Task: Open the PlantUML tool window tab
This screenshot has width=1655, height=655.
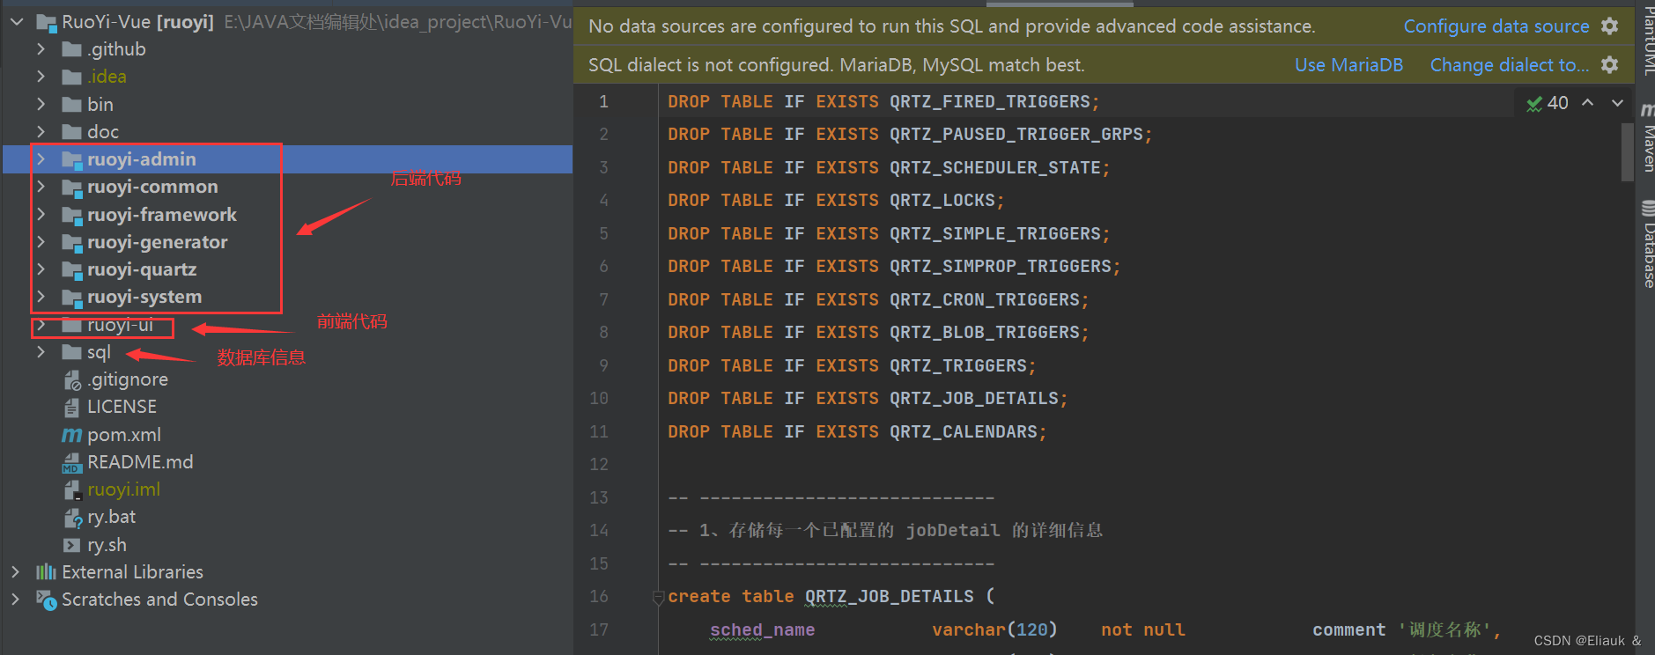Action: click(x=1647, y=39)
